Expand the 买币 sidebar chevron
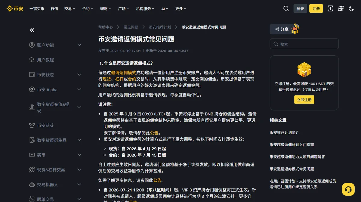Viewport: 361px width, 202px height. (x=79, y=155)
